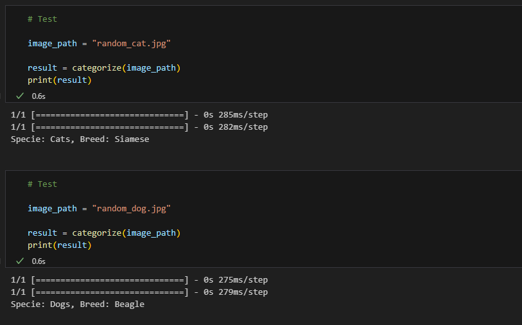Screen dimensions: 522x325
Task: Place cursor on "# Test" comment in first cell
Action: pyautogui.click(x=42, y=19)
